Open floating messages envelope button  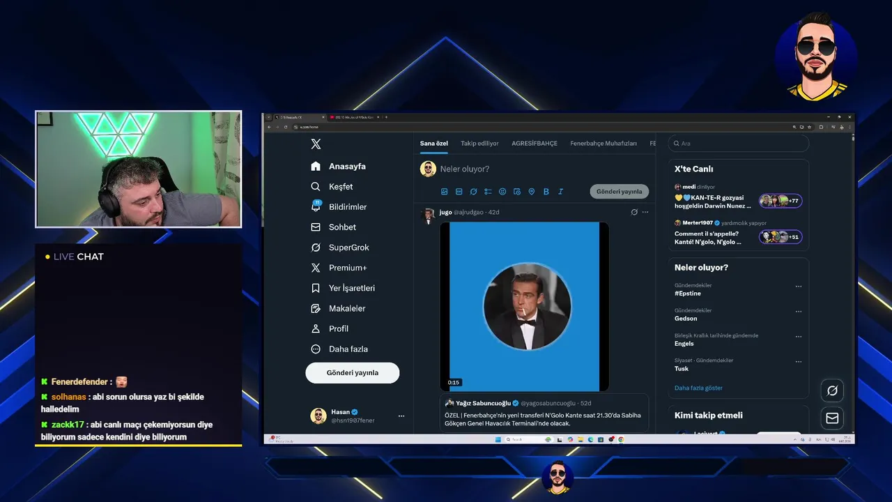pos(832,418)
